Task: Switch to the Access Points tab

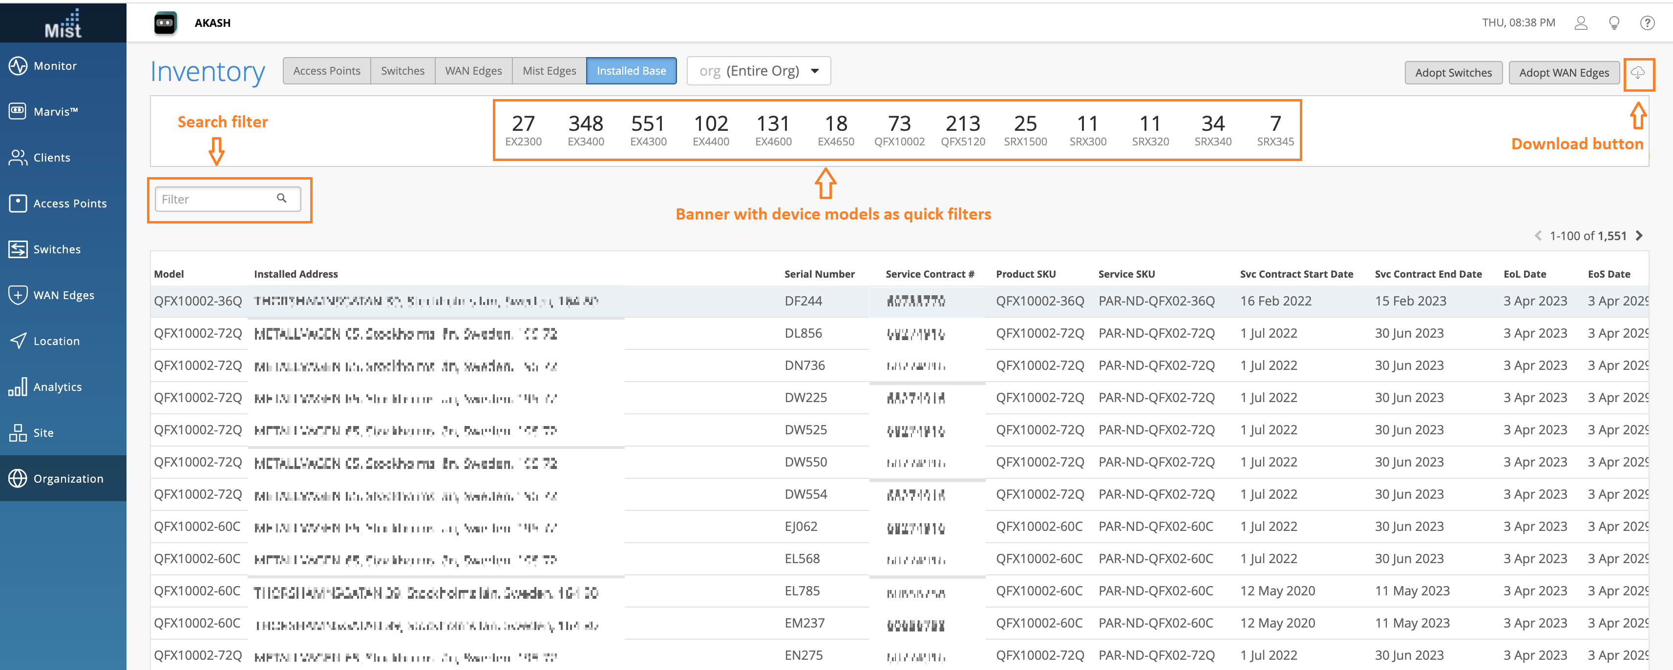Action: (327, 71)
